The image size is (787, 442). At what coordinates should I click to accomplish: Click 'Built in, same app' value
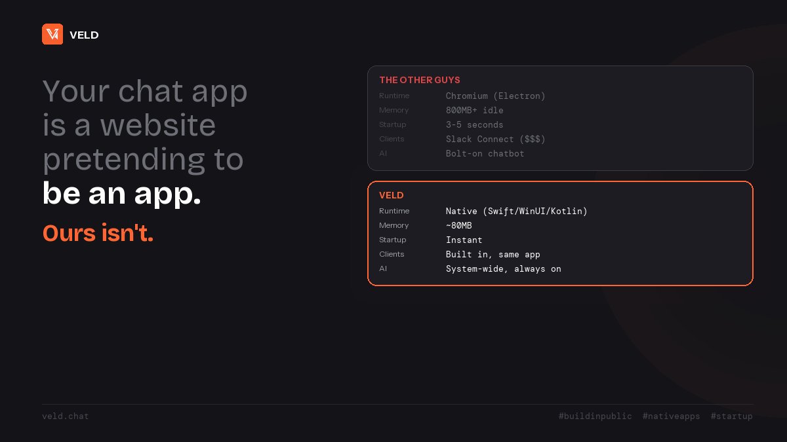tap(493, 255)
